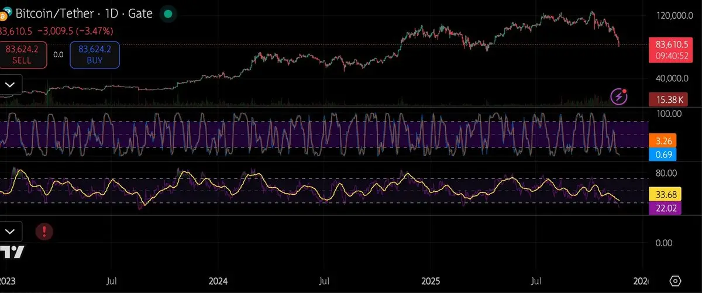Click the green market status dot
The height and width of the screenshot is (293, 702).
click(x=168, y=13)
